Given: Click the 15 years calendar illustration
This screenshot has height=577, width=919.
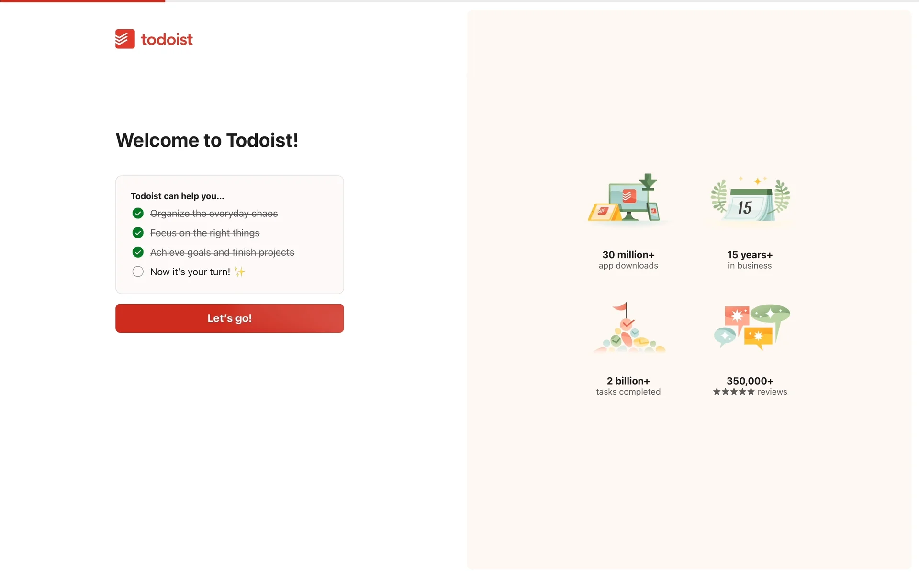Looking at the screenshot, I should [x=750, y=199].
